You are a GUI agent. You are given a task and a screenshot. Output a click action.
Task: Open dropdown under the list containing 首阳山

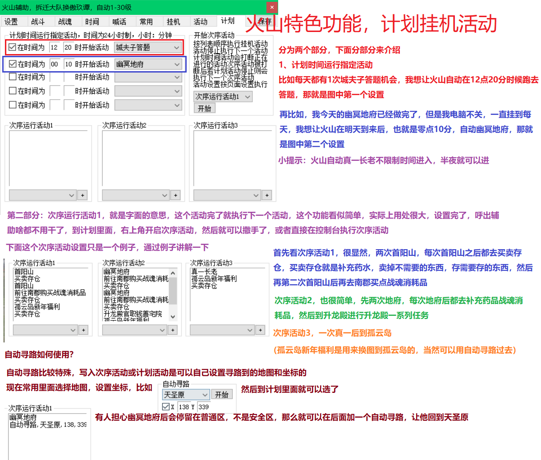point(46,330)
